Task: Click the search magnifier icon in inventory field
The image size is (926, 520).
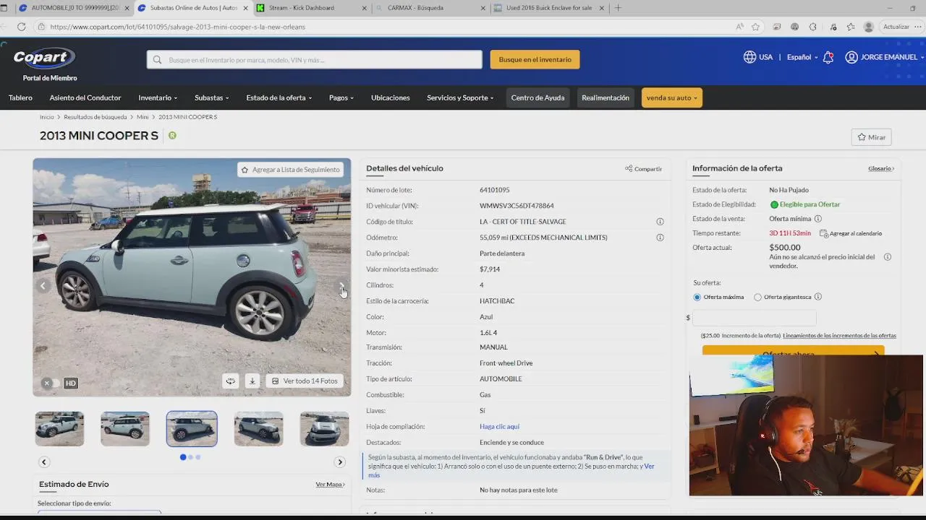Action: (x=157, y=60)
